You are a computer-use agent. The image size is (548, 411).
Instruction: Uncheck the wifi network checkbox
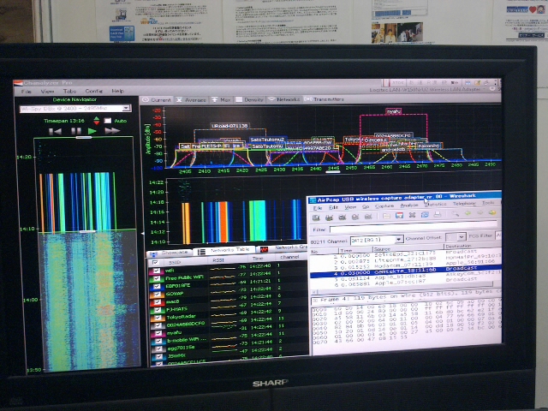pos(157,271)
